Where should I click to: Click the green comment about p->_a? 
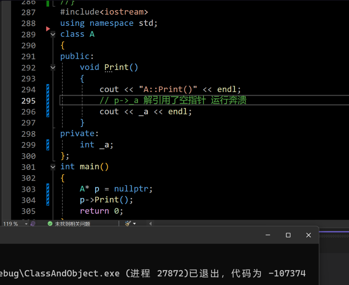tap(173, 101)
